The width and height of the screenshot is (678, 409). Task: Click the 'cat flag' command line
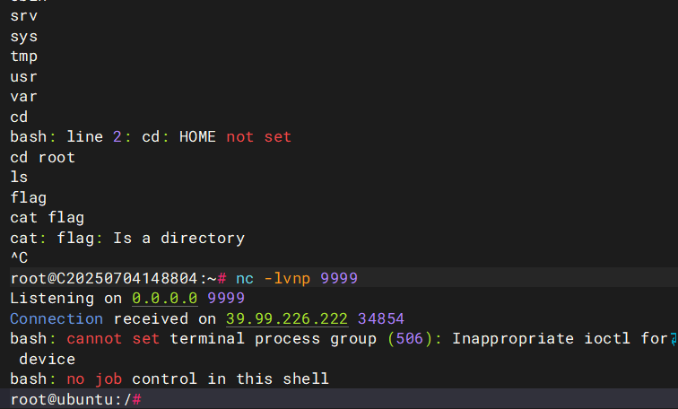[47, 218]
